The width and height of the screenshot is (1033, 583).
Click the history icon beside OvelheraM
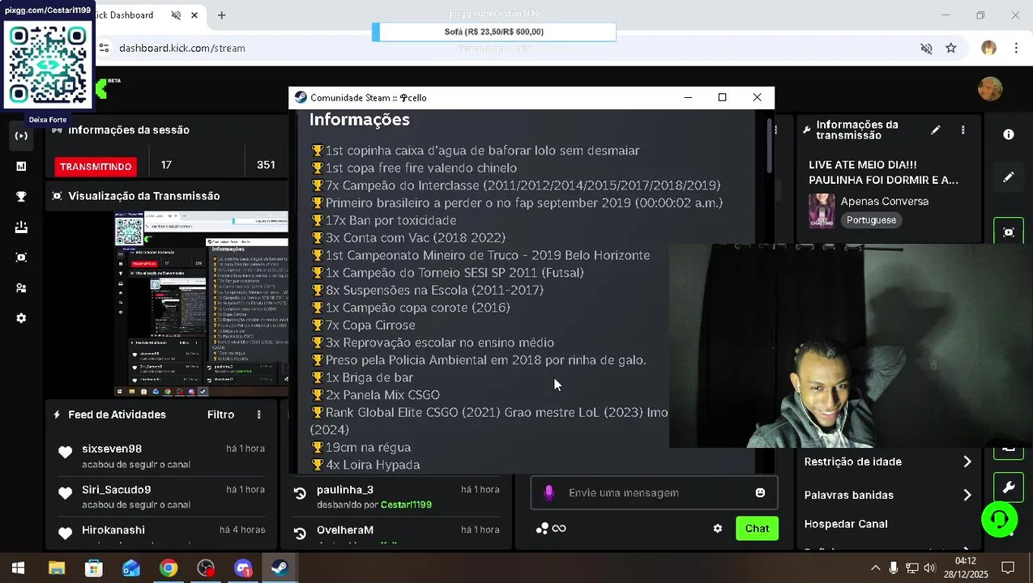[x=300, y=534]
